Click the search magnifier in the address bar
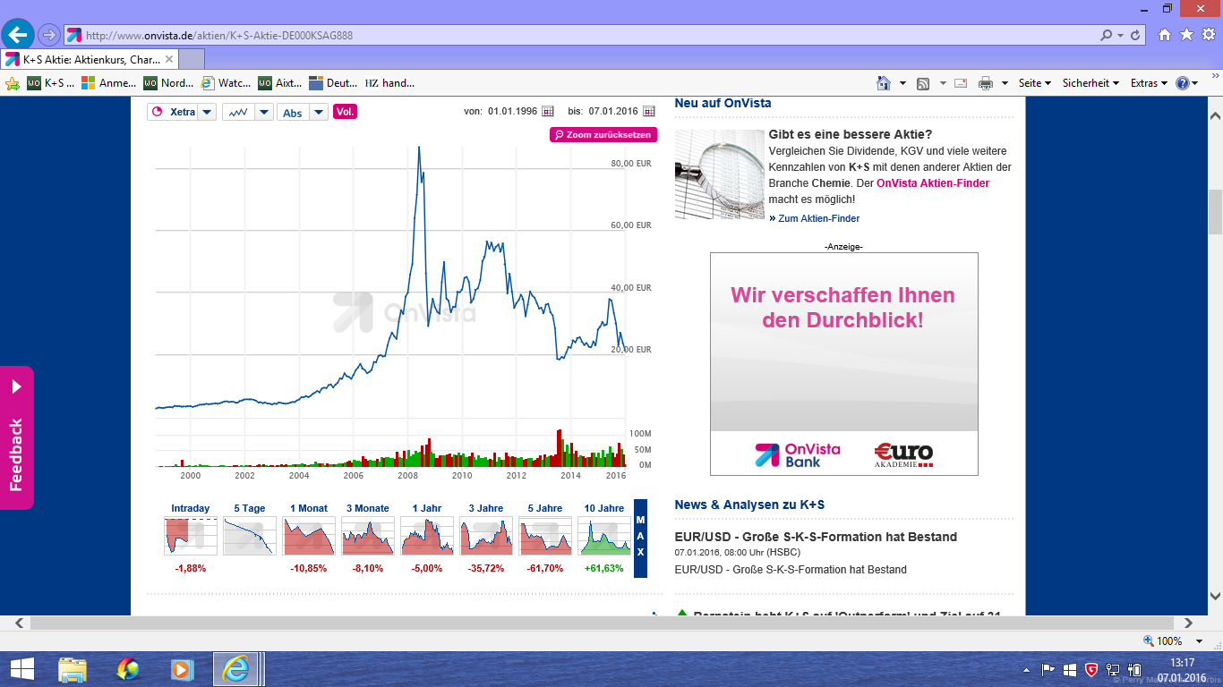1223x687 pixels. coord(1107,35)
